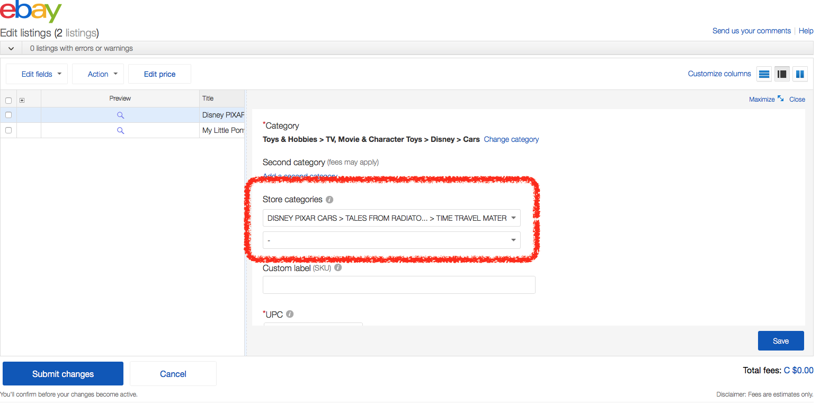Open the Edit fields dropdown
This screenshot has height=404, width=820.
point(37,74)
